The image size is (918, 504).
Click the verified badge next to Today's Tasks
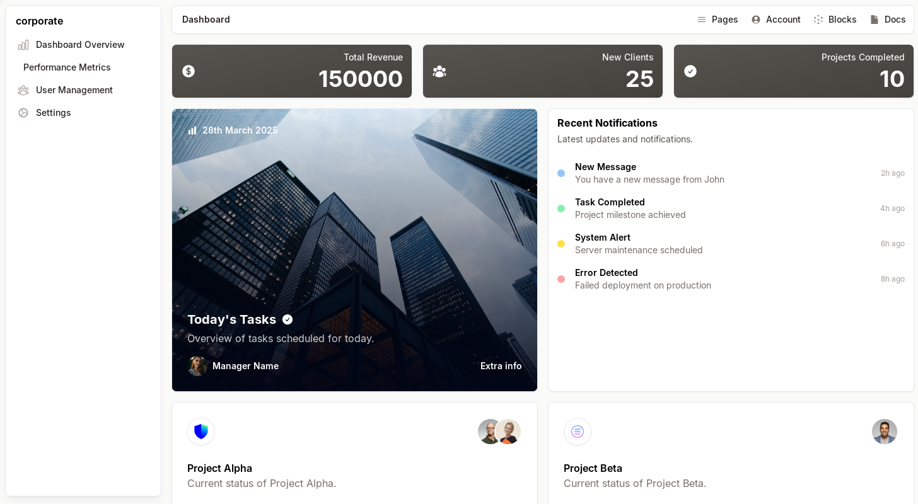pyautogui.click(x=288, y=319)
